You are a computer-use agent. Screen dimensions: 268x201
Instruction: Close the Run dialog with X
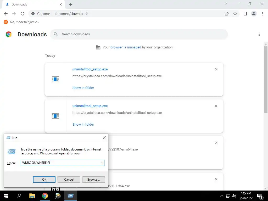coord(104,138)
